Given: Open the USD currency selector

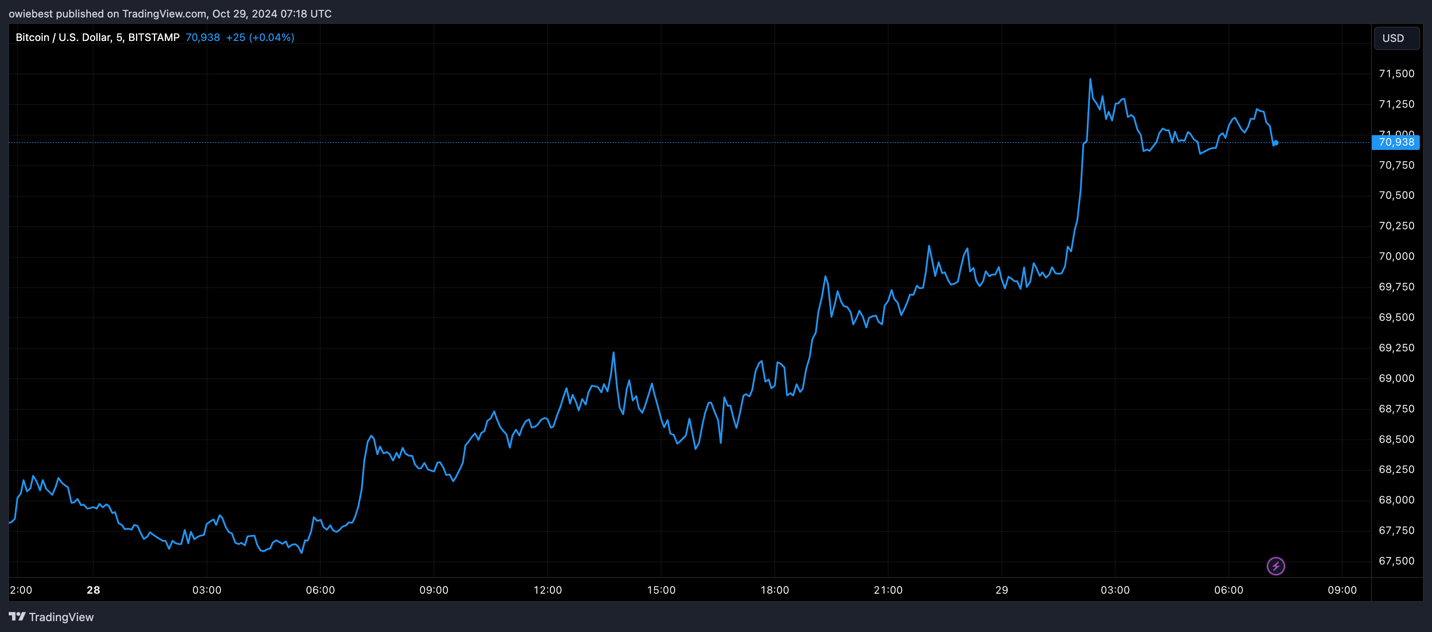Looking at the screenshot, I should pos(1396,38).
